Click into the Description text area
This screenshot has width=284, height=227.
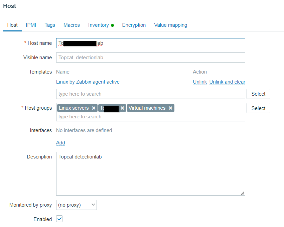click(x=150, y=174)
